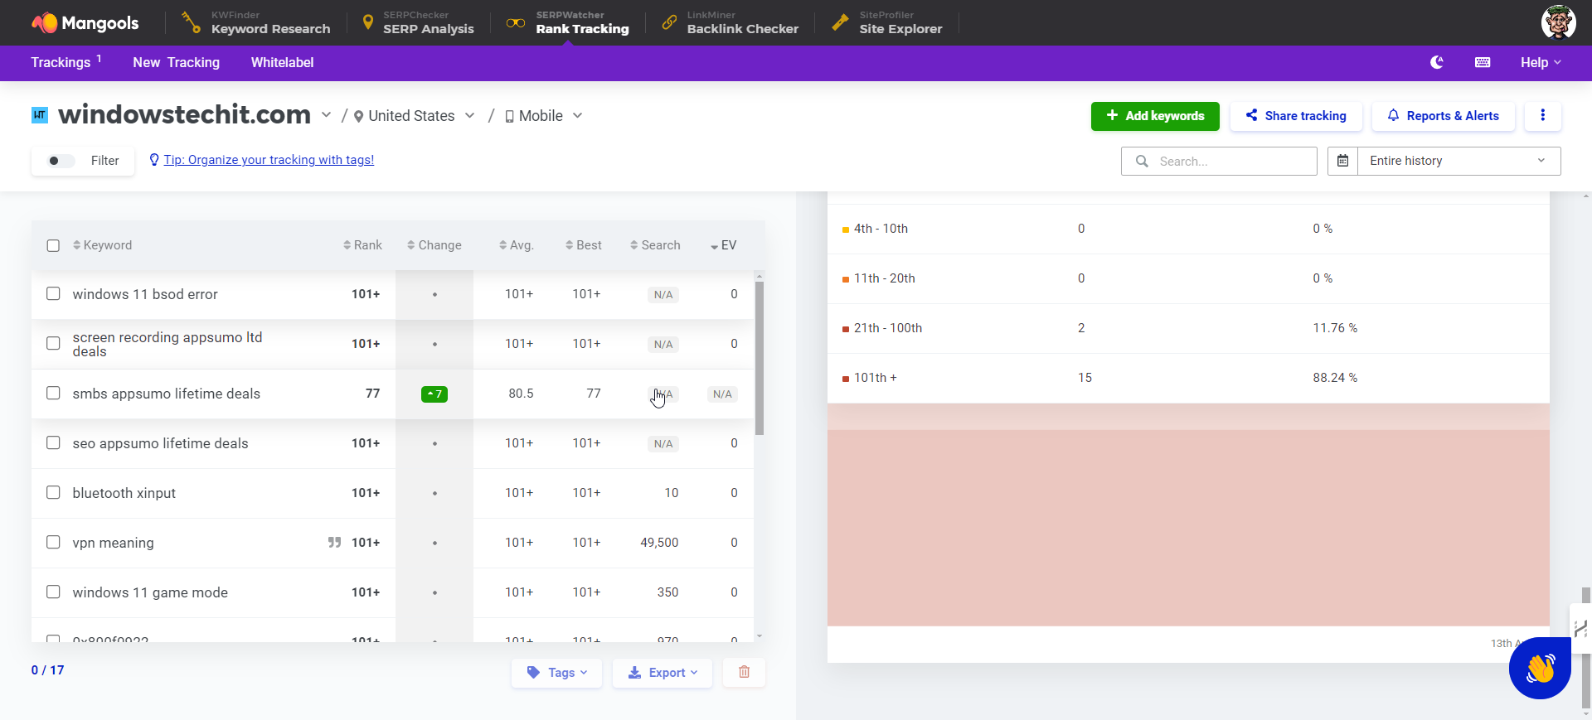Click the pink position history chart
This screenshot has height=720, width=1592.
[x=1188, y=515]
